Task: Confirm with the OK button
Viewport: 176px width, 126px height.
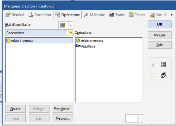Action: coord(160,24)
